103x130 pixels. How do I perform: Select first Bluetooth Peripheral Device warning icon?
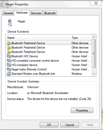point(9,43)
